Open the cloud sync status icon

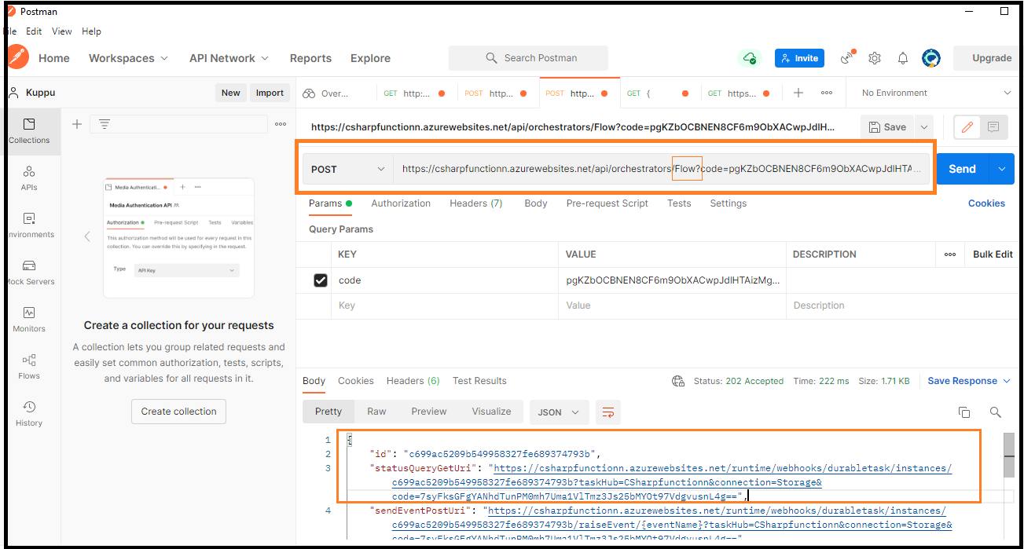pos(749,58)
